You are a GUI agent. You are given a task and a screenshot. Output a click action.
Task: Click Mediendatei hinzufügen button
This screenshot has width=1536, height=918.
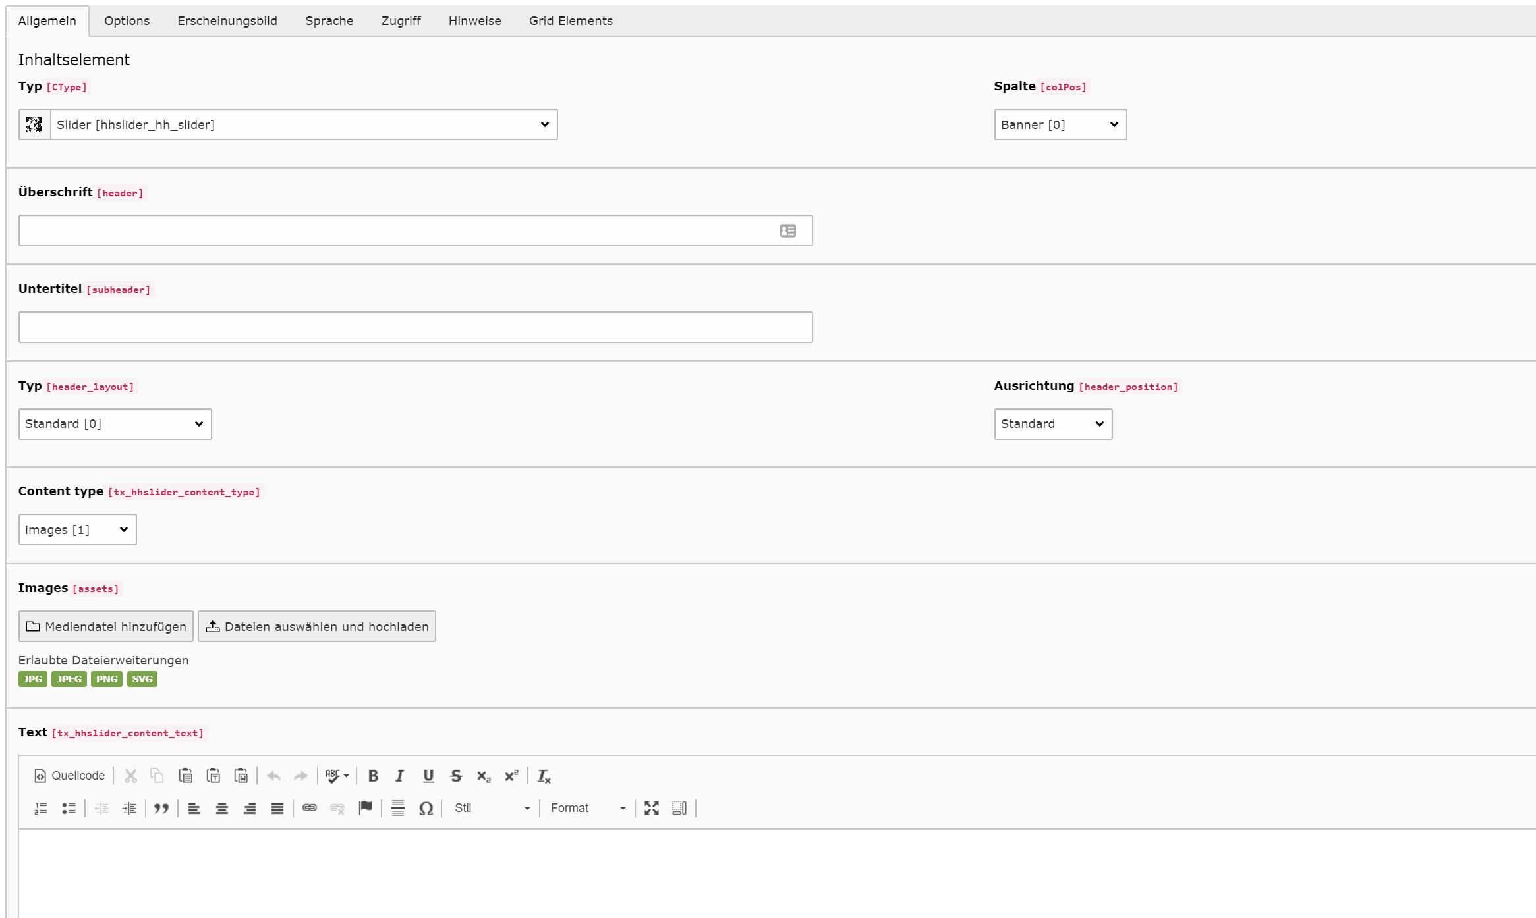(106, 626)
